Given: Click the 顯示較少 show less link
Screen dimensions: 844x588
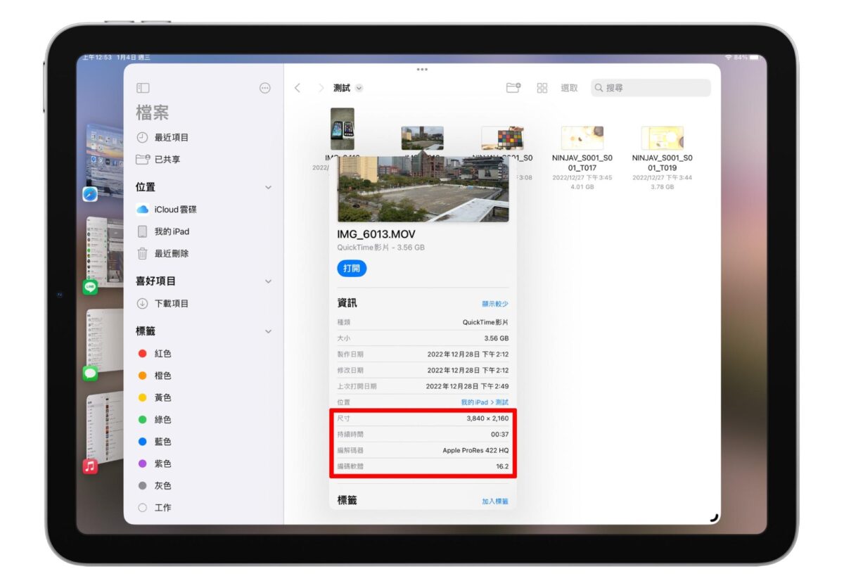Looking at the screenshot, I should tap(495, 304).
